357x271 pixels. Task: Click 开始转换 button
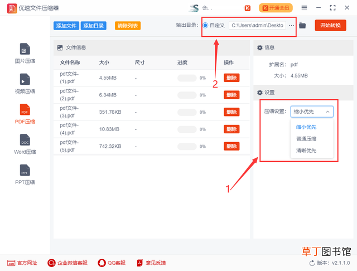[x=330, y=25]
